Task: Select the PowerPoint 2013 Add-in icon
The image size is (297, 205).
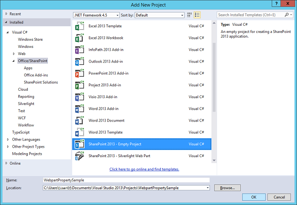Action: click(80, 73)
